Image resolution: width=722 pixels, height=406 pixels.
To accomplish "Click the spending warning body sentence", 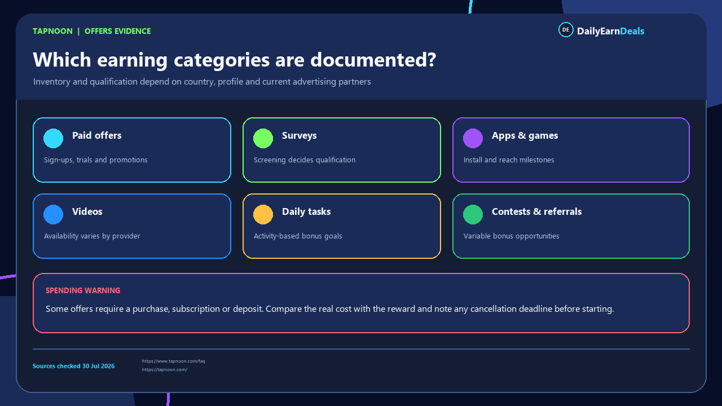I will point(329,309).
